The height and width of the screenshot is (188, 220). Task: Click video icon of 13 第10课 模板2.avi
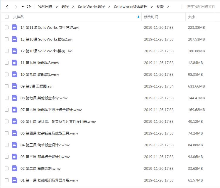[15, 39]
